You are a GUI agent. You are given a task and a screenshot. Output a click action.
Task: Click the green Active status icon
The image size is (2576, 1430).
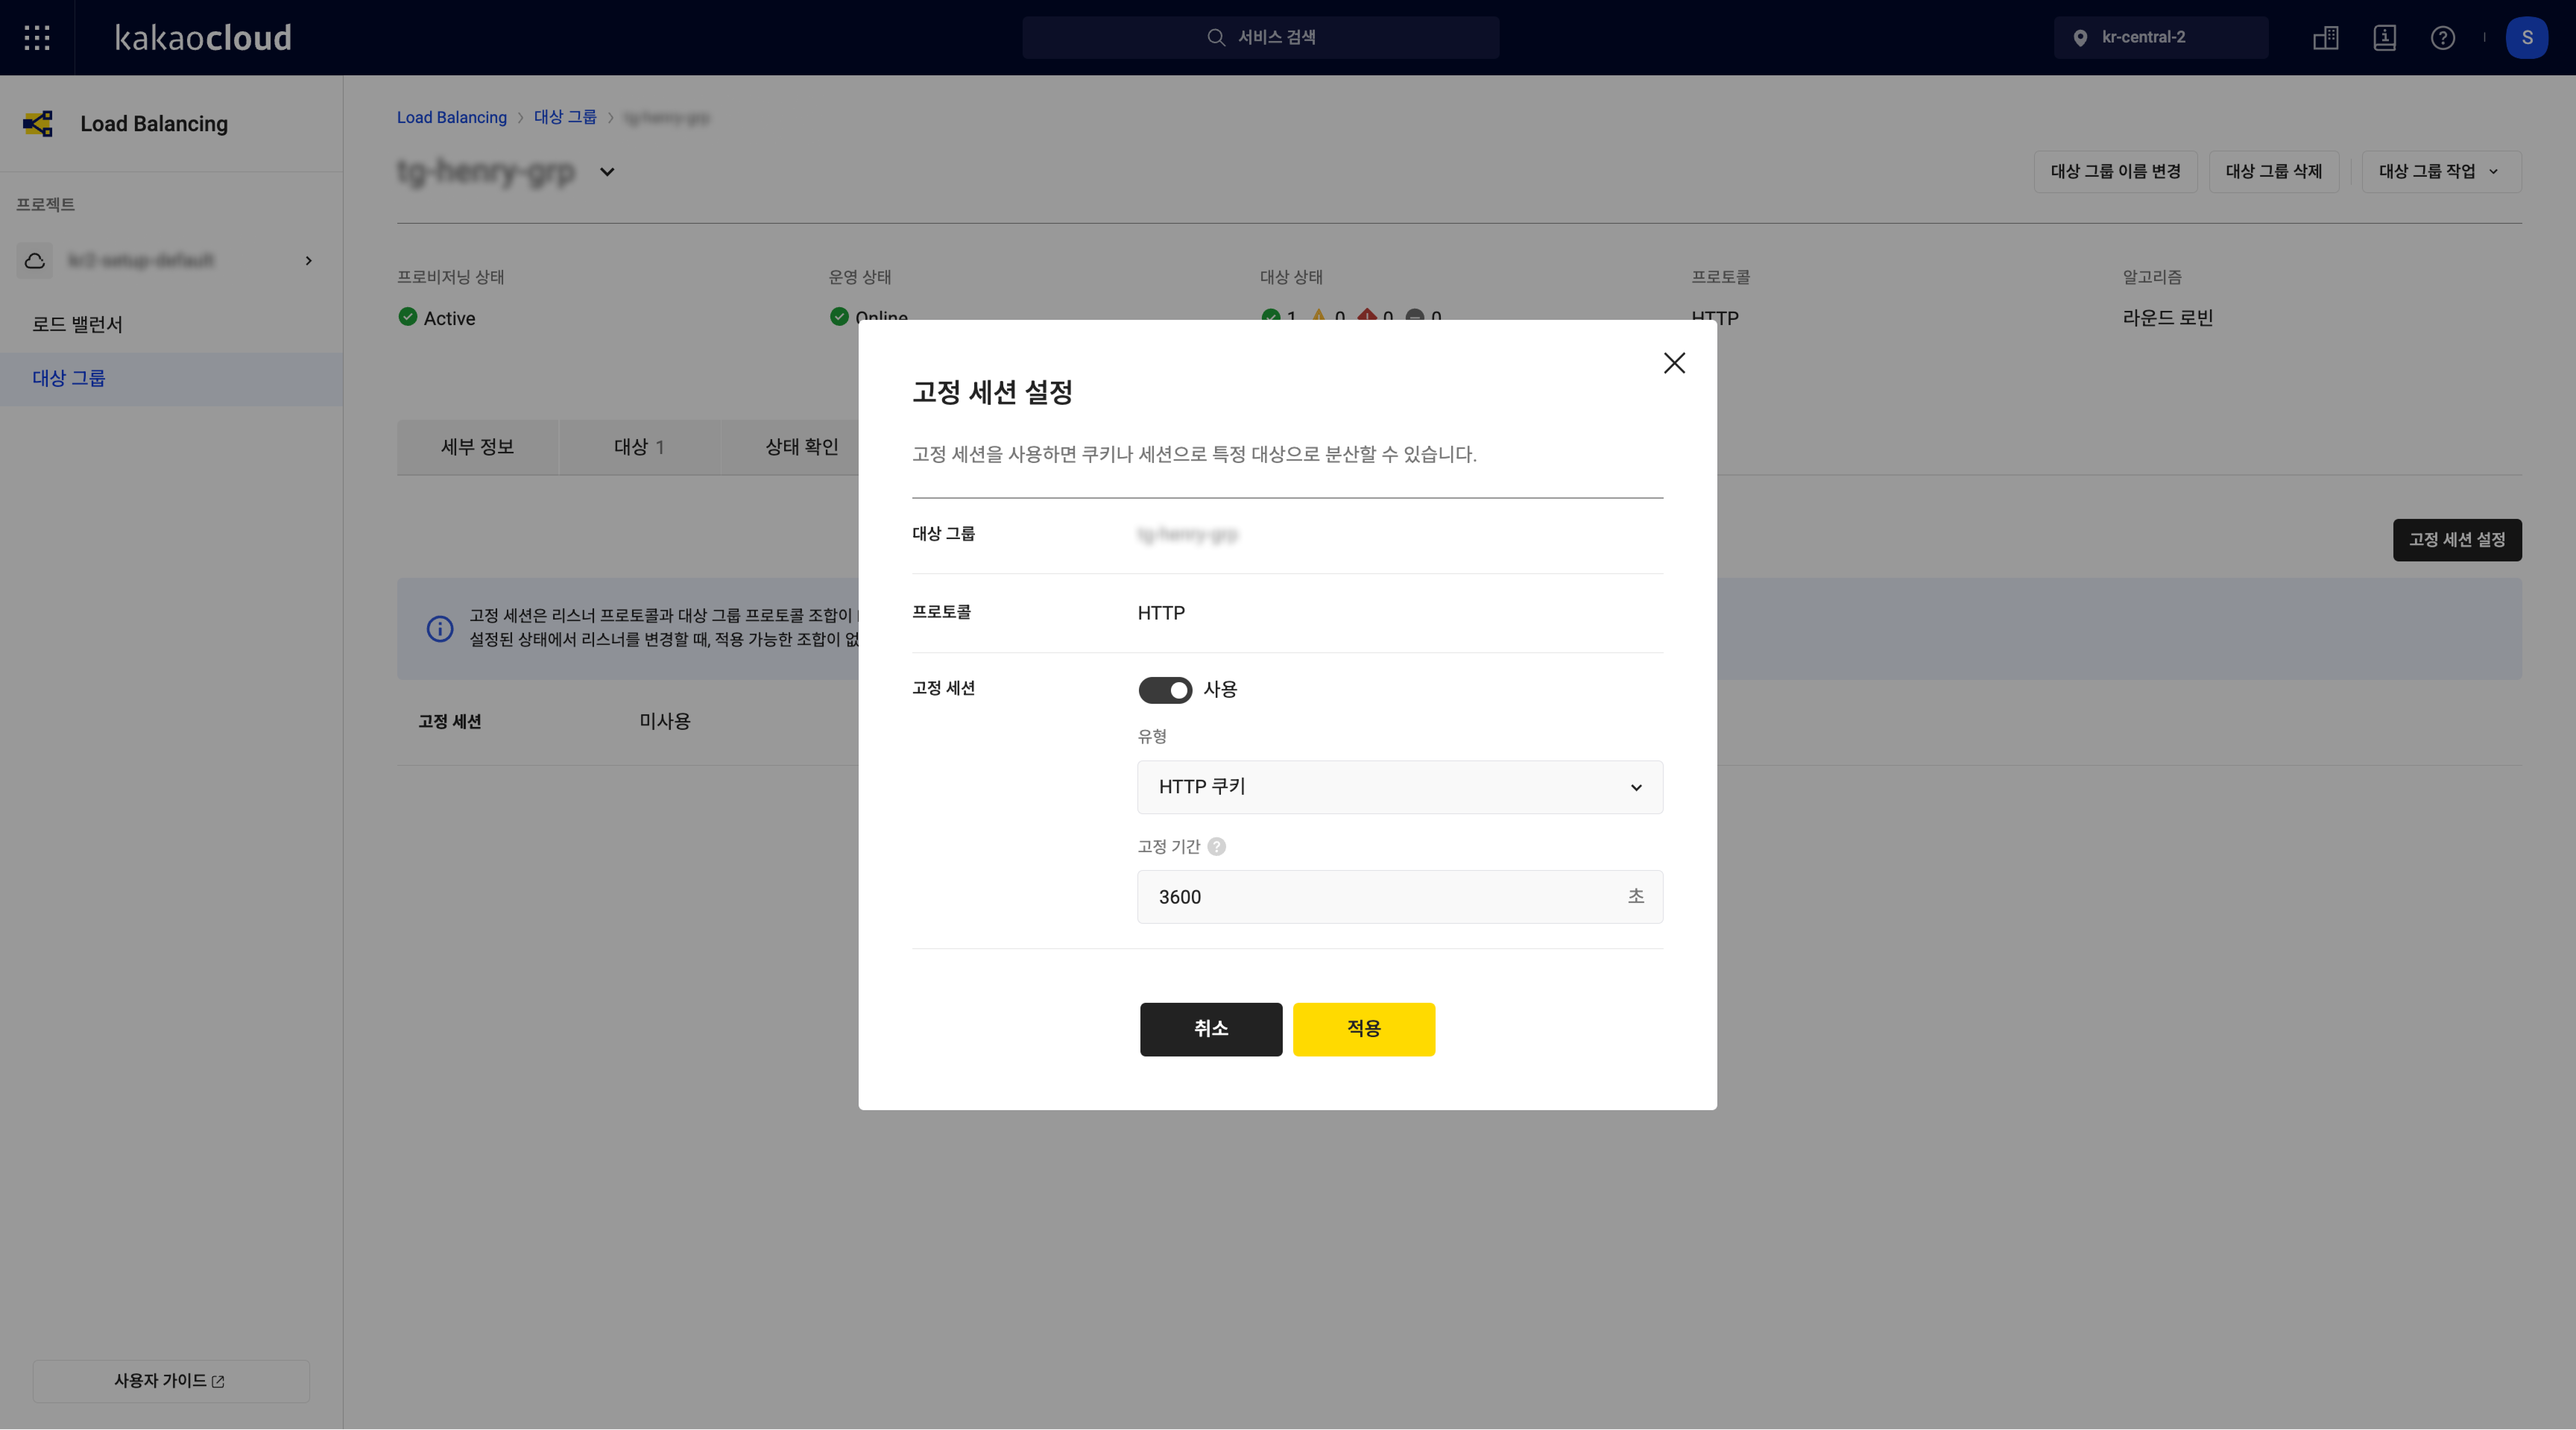[408, 317]
